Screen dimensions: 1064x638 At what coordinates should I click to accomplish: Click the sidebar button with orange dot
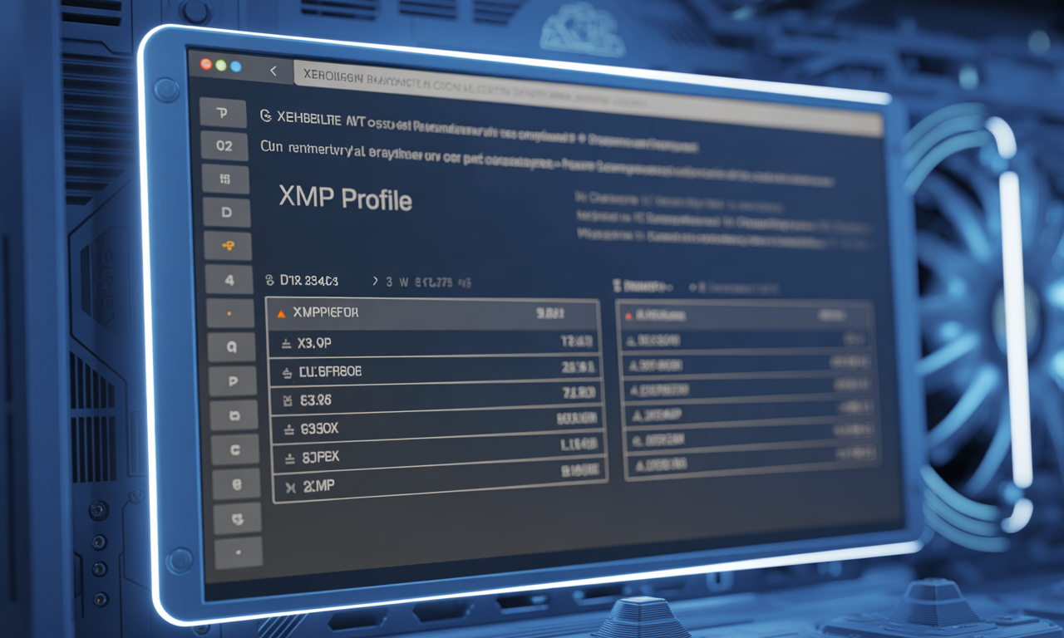point(229,314)
